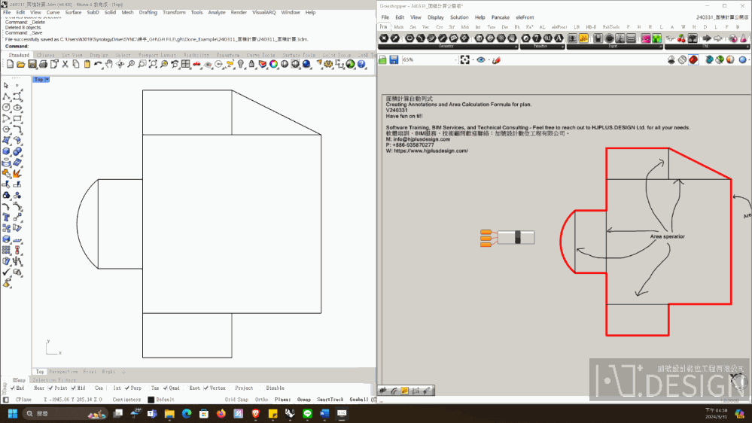
Task: Click the Grasshopper sketch pencil icon
Action: [496, 59]
